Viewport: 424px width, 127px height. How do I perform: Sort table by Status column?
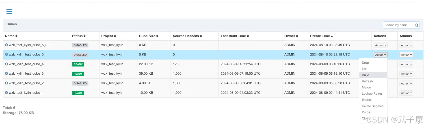[x=79, y=36]
